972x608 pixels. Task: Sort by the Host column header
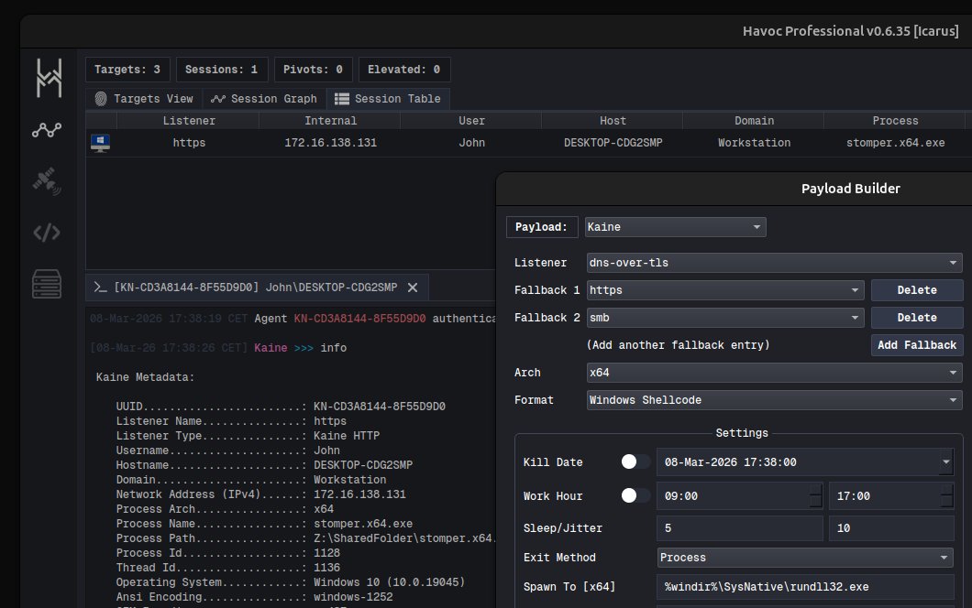[613, 121]
